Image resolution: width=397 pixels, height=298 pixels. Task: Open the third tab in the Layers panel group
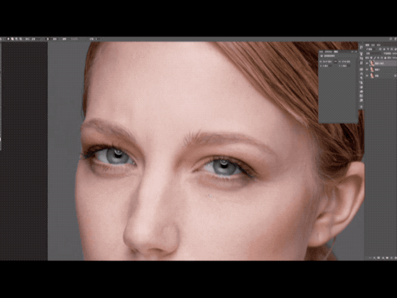[x=378, y=45]
